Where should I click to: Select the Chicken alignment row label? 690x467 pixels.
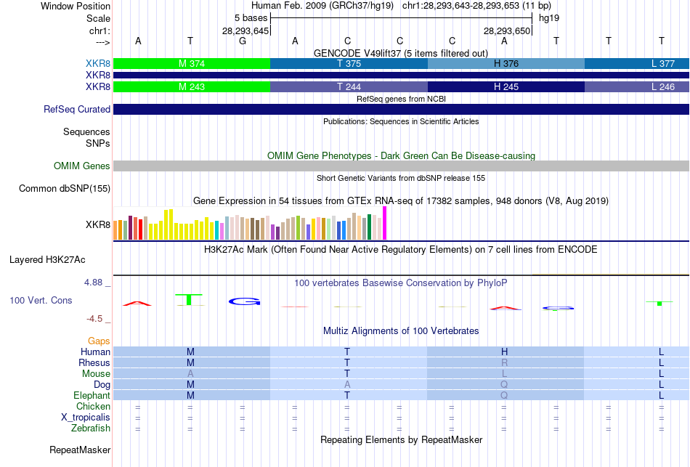tap(93, 406)
